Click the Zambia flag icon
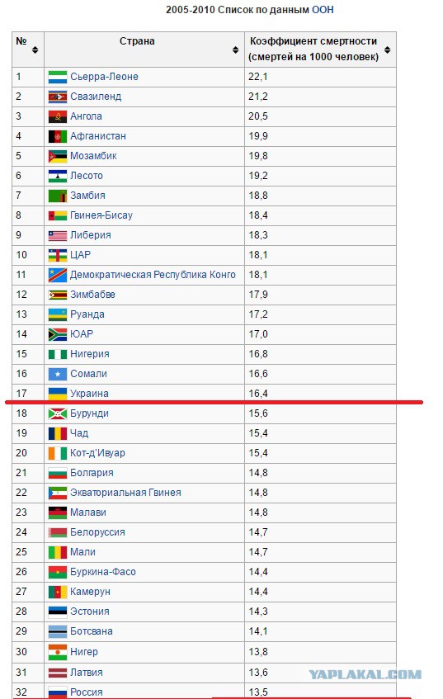The height and width of the screenshot is (699, 443). pyautogui.click(x=58, y=196)
